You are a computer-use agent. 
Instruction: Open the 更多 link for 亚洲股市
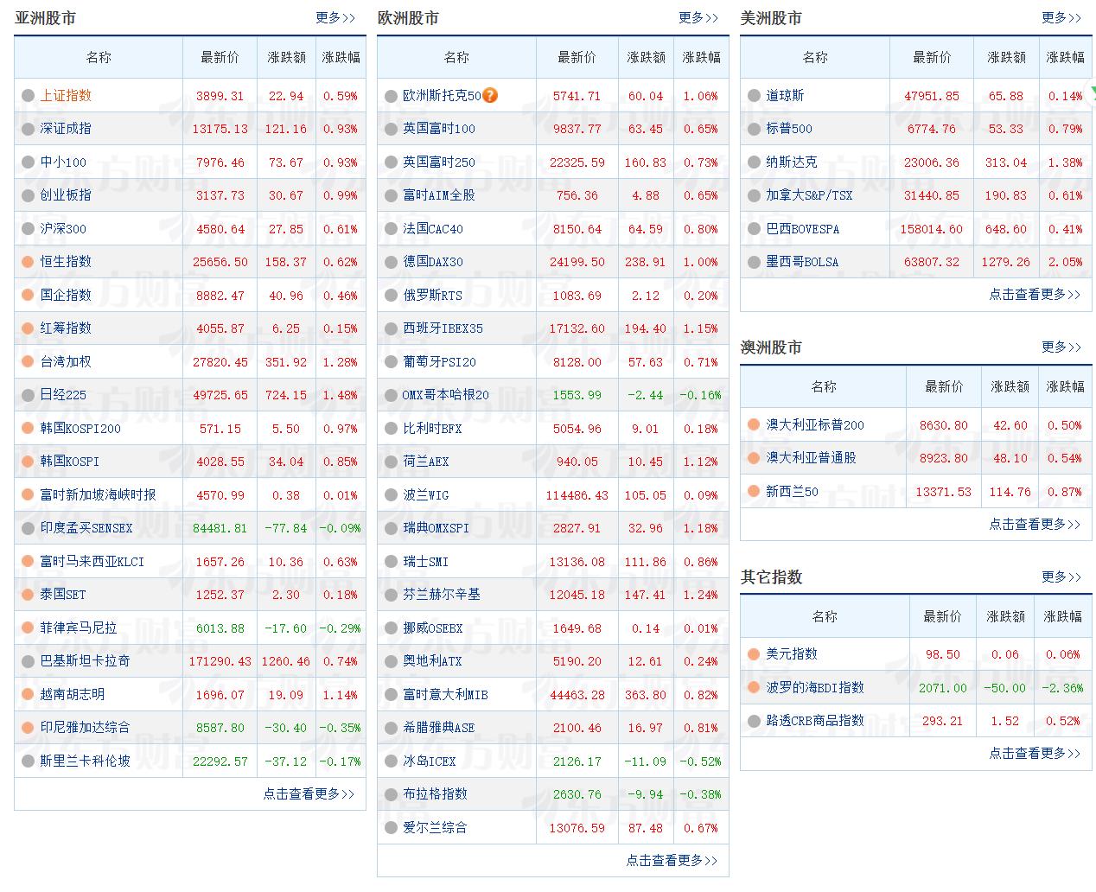click(x=335, y=17)
